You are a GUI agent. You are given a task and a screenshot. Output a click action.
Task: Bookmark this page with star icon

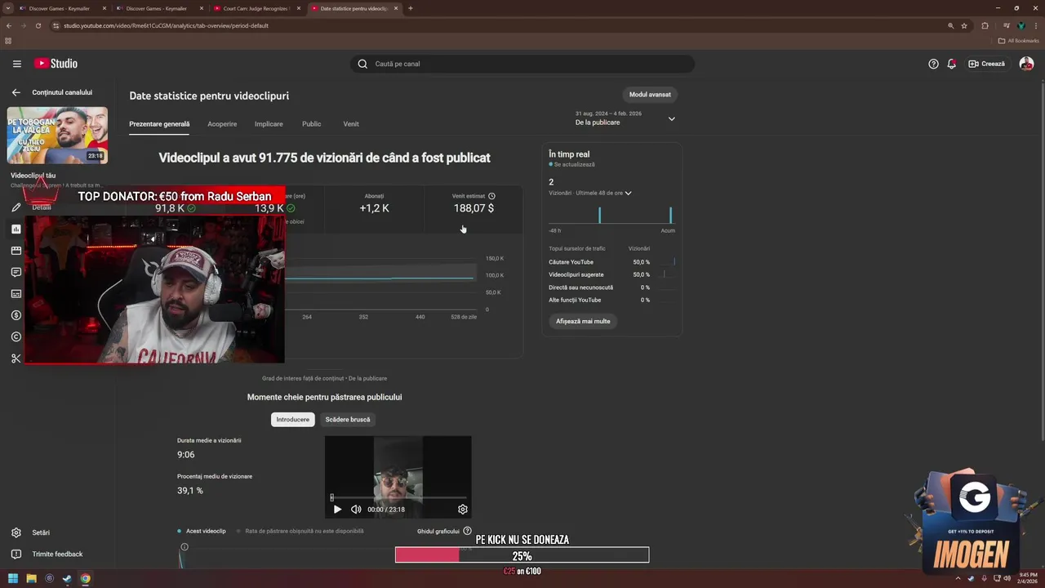click(x=964, y=25)
